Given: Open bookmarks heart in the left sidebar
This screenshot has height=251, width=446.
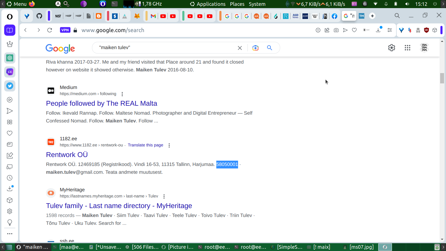Looking at the screenshot, I should [x=10, y=133].
